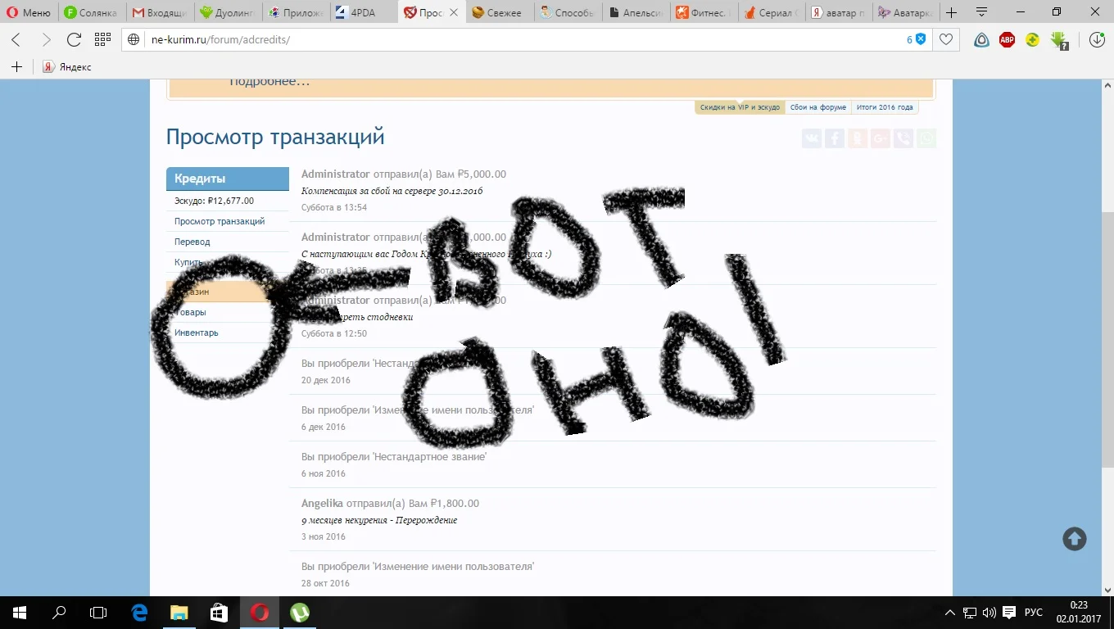Share via the Odnoklassniki icon
This screenshot has width=1114, height=629.
857,138
